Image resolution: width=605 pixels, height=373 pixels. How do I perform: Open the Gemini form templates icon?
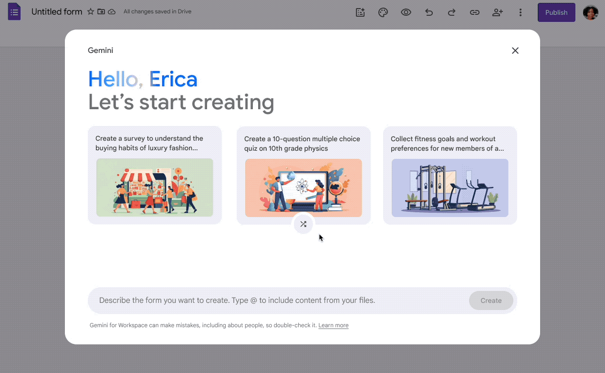tap(360, 12)
